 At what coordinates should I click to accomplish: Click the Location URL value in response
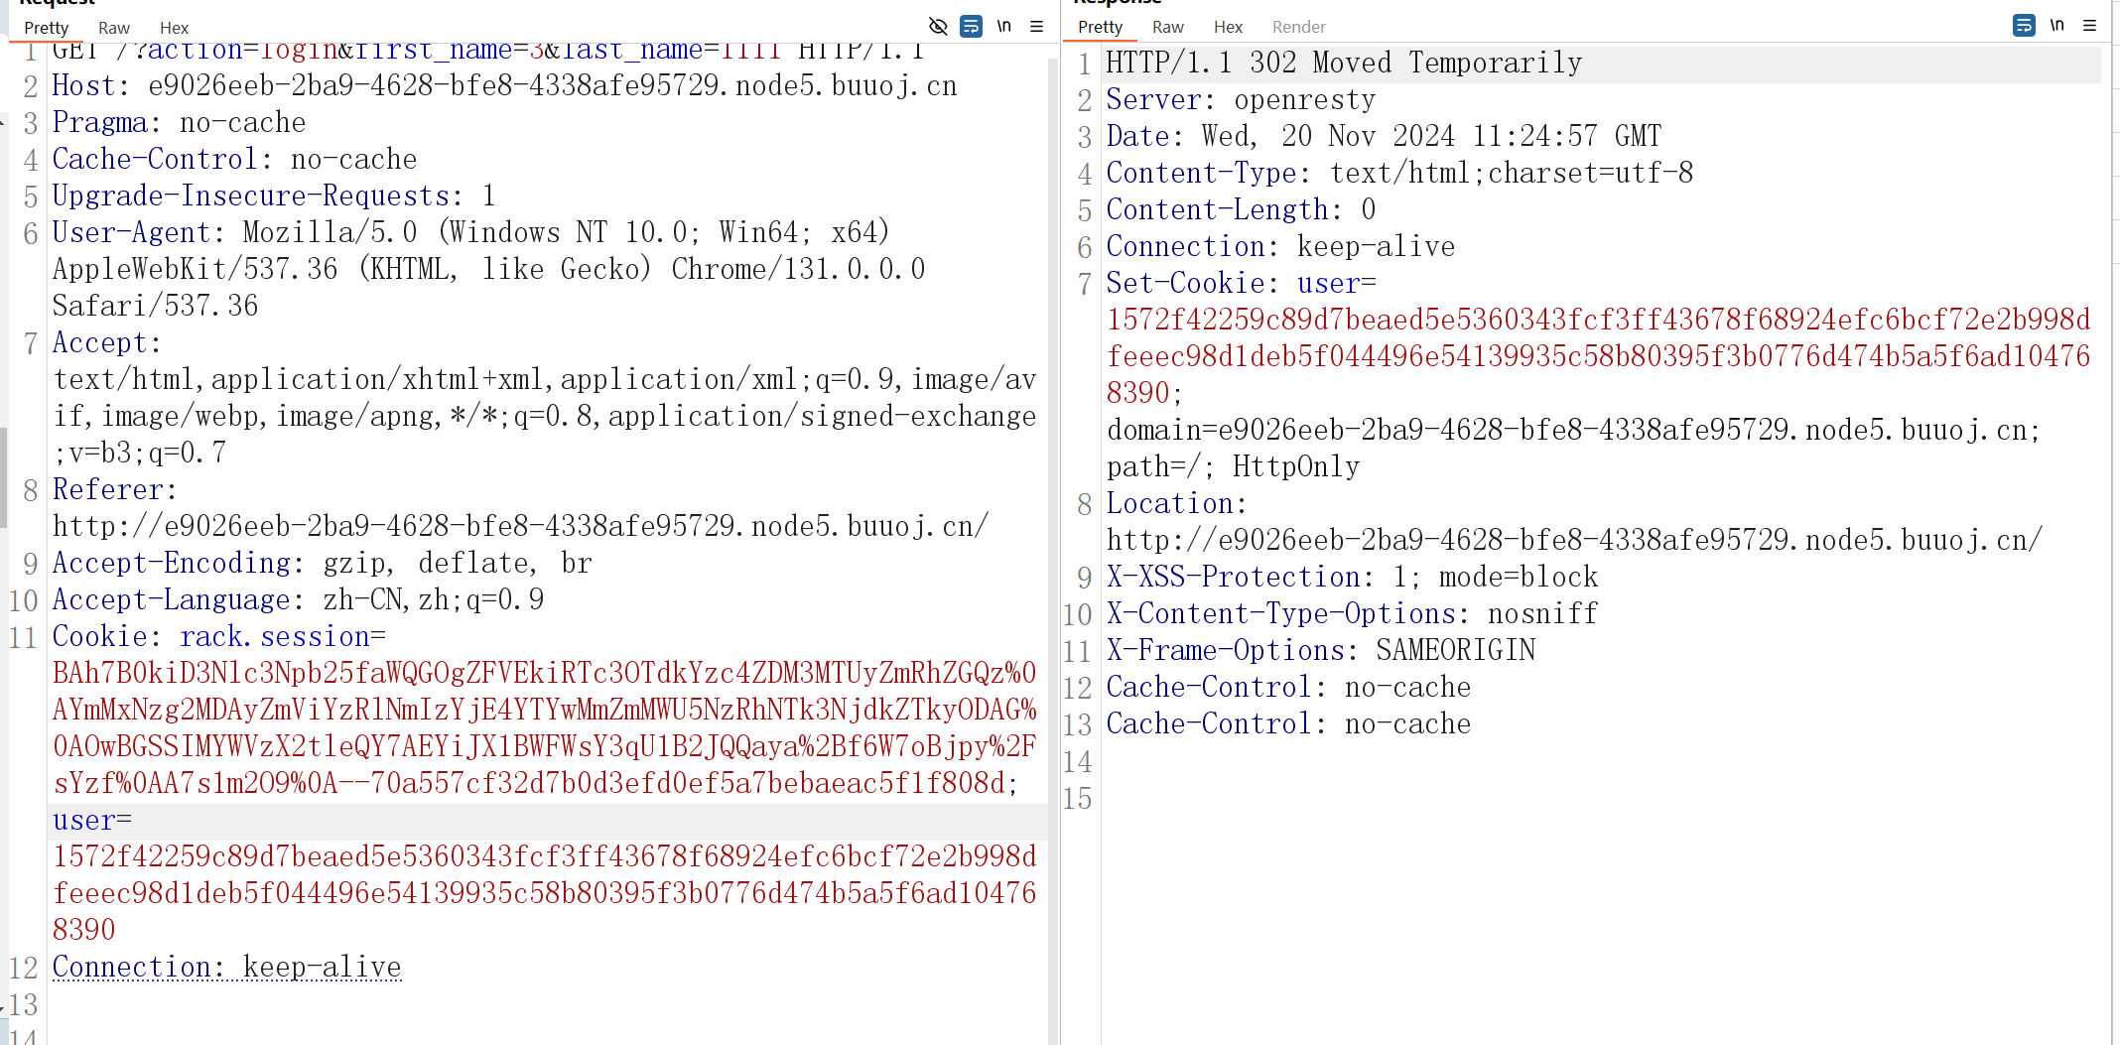tap(1574, 541)
